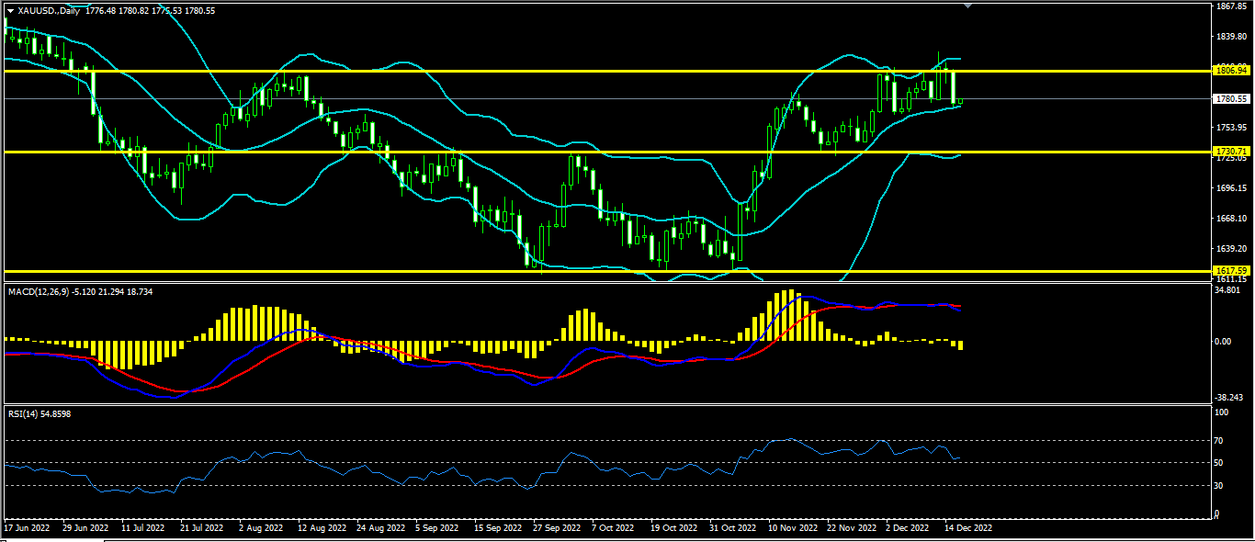Click the 1839.80 value on price scale
Viewport: 1255px width, 542px height.
(x=1230, y=37)
